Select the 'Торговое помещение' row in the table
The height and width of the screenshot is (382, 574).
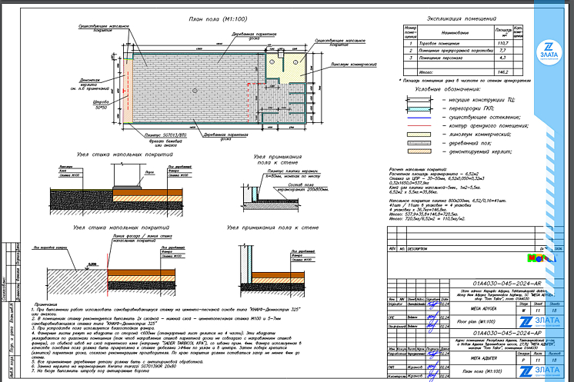446,45
